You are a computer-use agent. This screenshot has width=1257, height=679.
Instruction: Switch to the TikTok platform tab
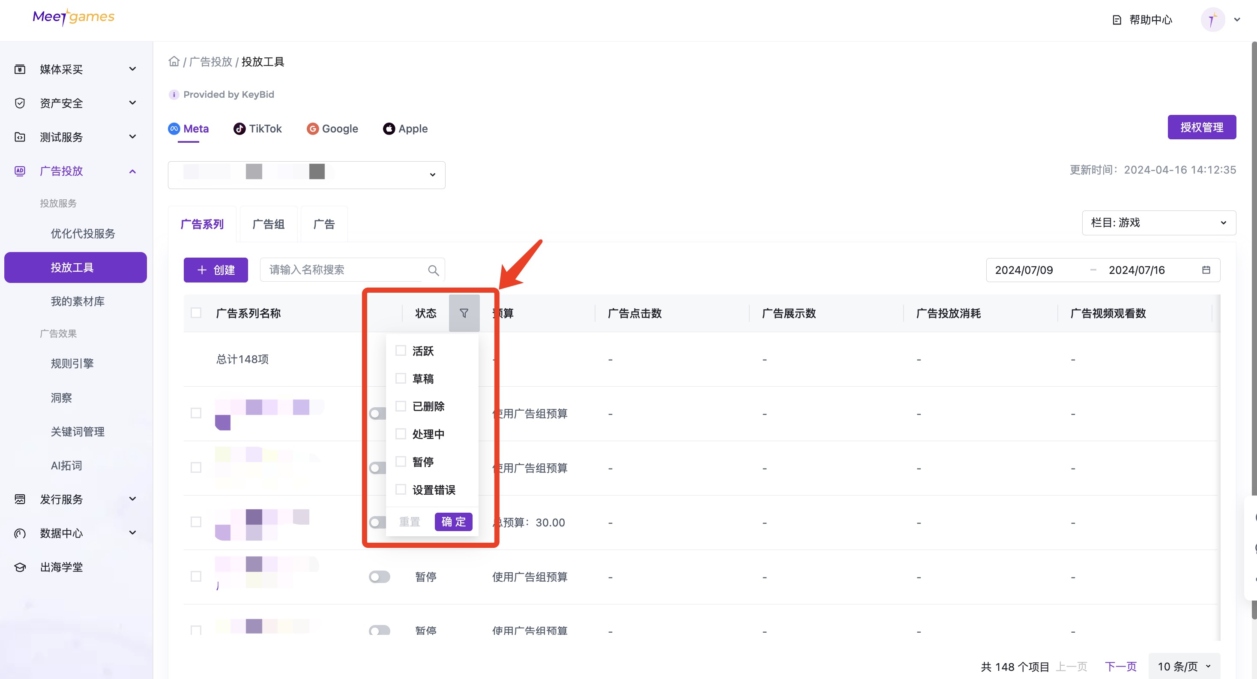pyautogui.click(x=257, y=129)
